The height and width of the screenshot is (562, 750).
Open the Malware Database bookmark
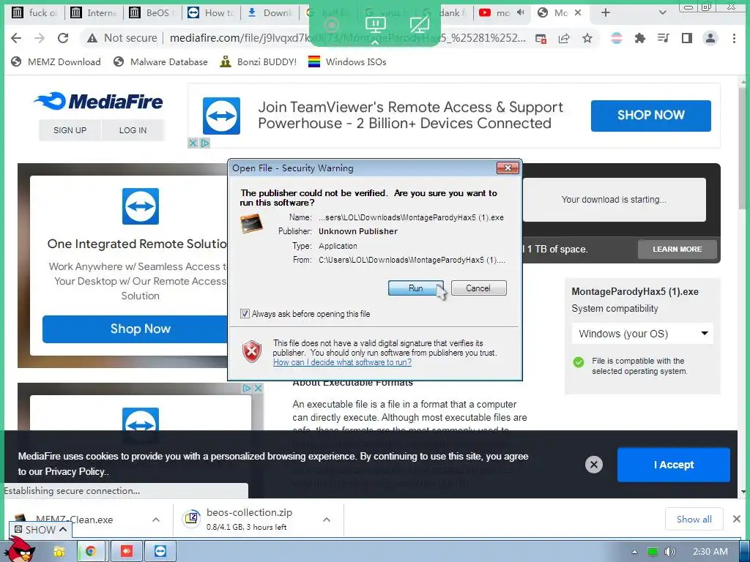click(160, 61)
